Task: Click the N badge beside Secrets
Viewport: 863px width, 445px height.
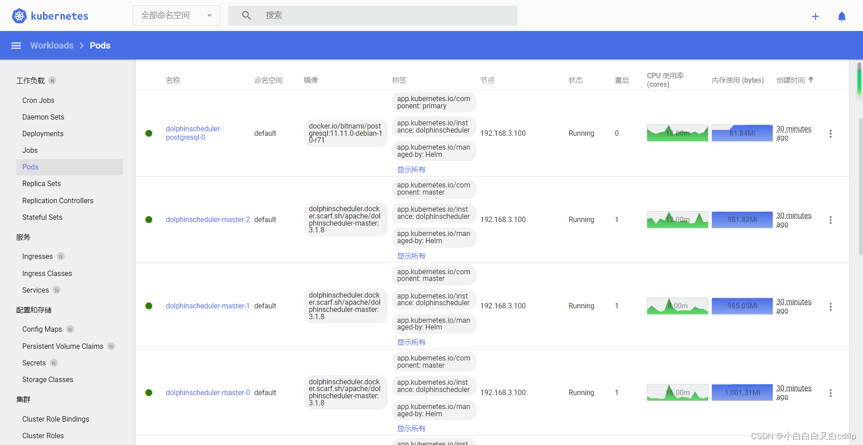Action: (54, 363)
